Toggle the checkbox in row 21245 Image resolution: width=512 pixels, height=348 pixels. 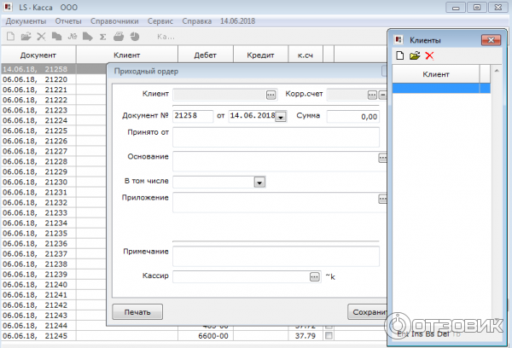point(329,336)
